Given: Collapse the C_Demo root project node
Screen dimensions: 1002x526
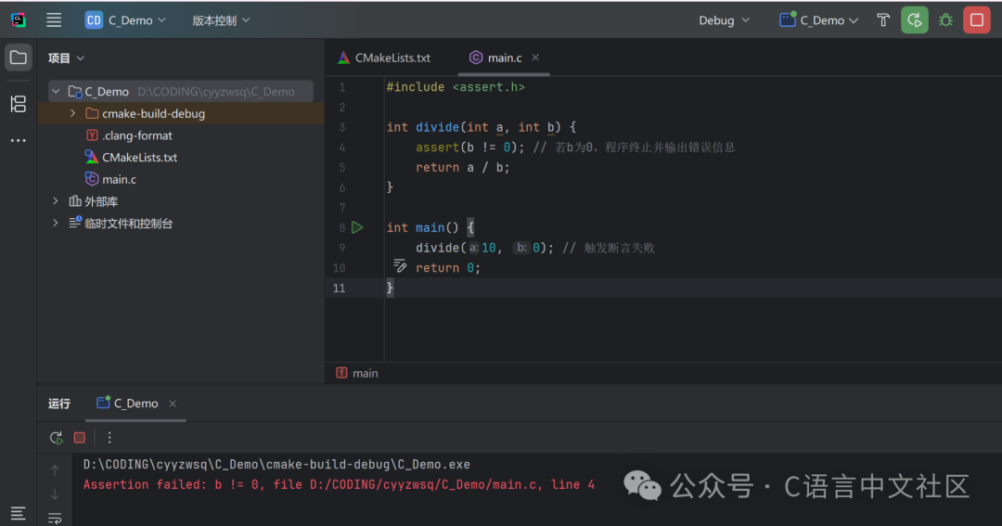Looking at the screenshot, I should 56,92.
